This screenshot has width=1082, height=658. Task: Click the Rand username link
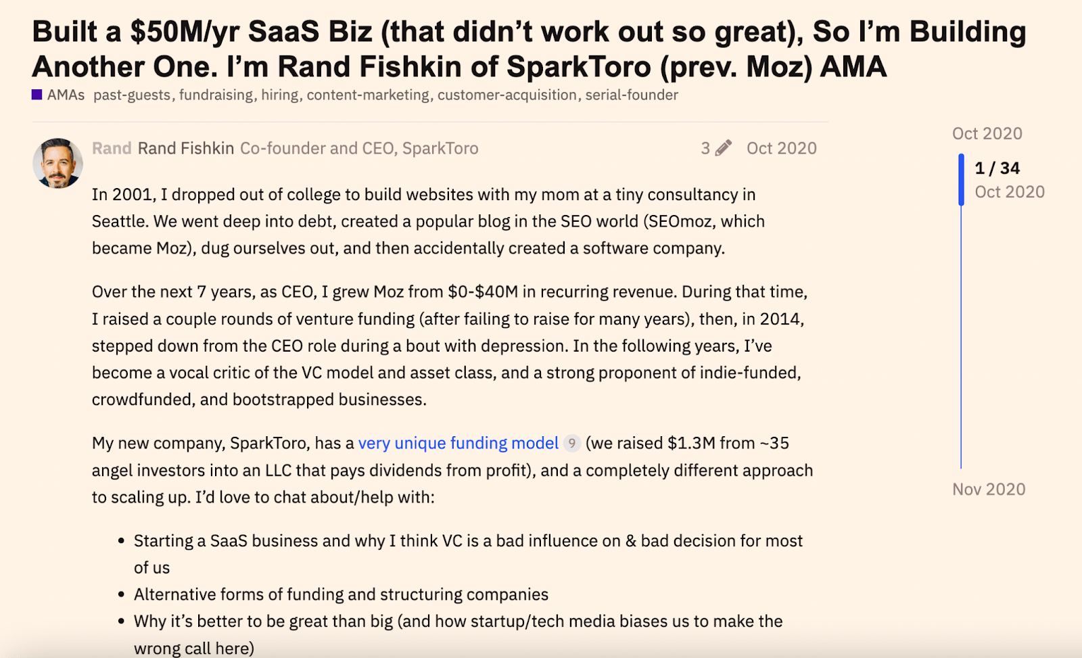[112, 149]
